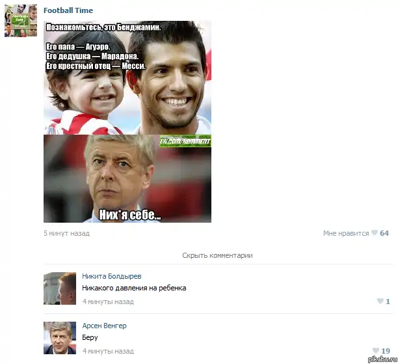
Task: View the 19 likes on Венгер's comment
Action: pos(386,351)
